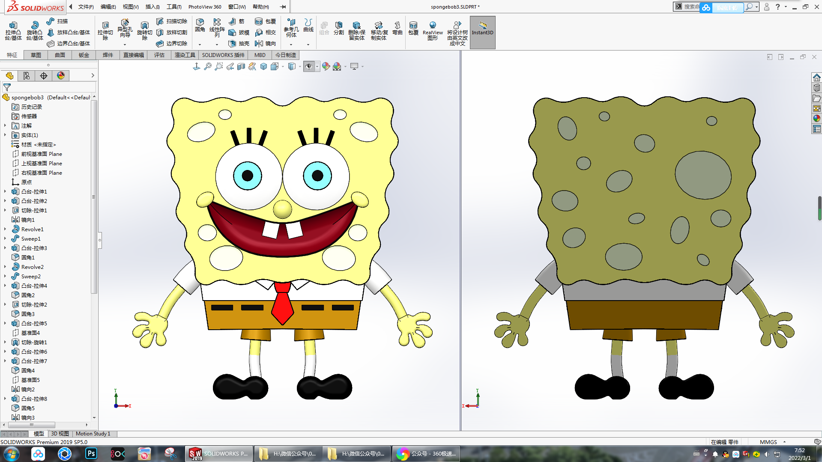Open the 插入(I) menu
Screen dimensions: 822x462
point(152,7)
